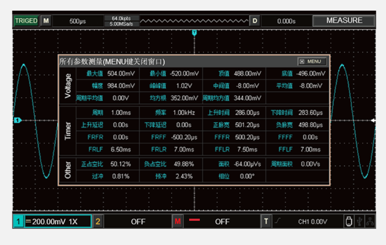Click the FFLR 7.50ms value
Screen dimensions: 386x245
pyautogui.click(x=247, y=149)
